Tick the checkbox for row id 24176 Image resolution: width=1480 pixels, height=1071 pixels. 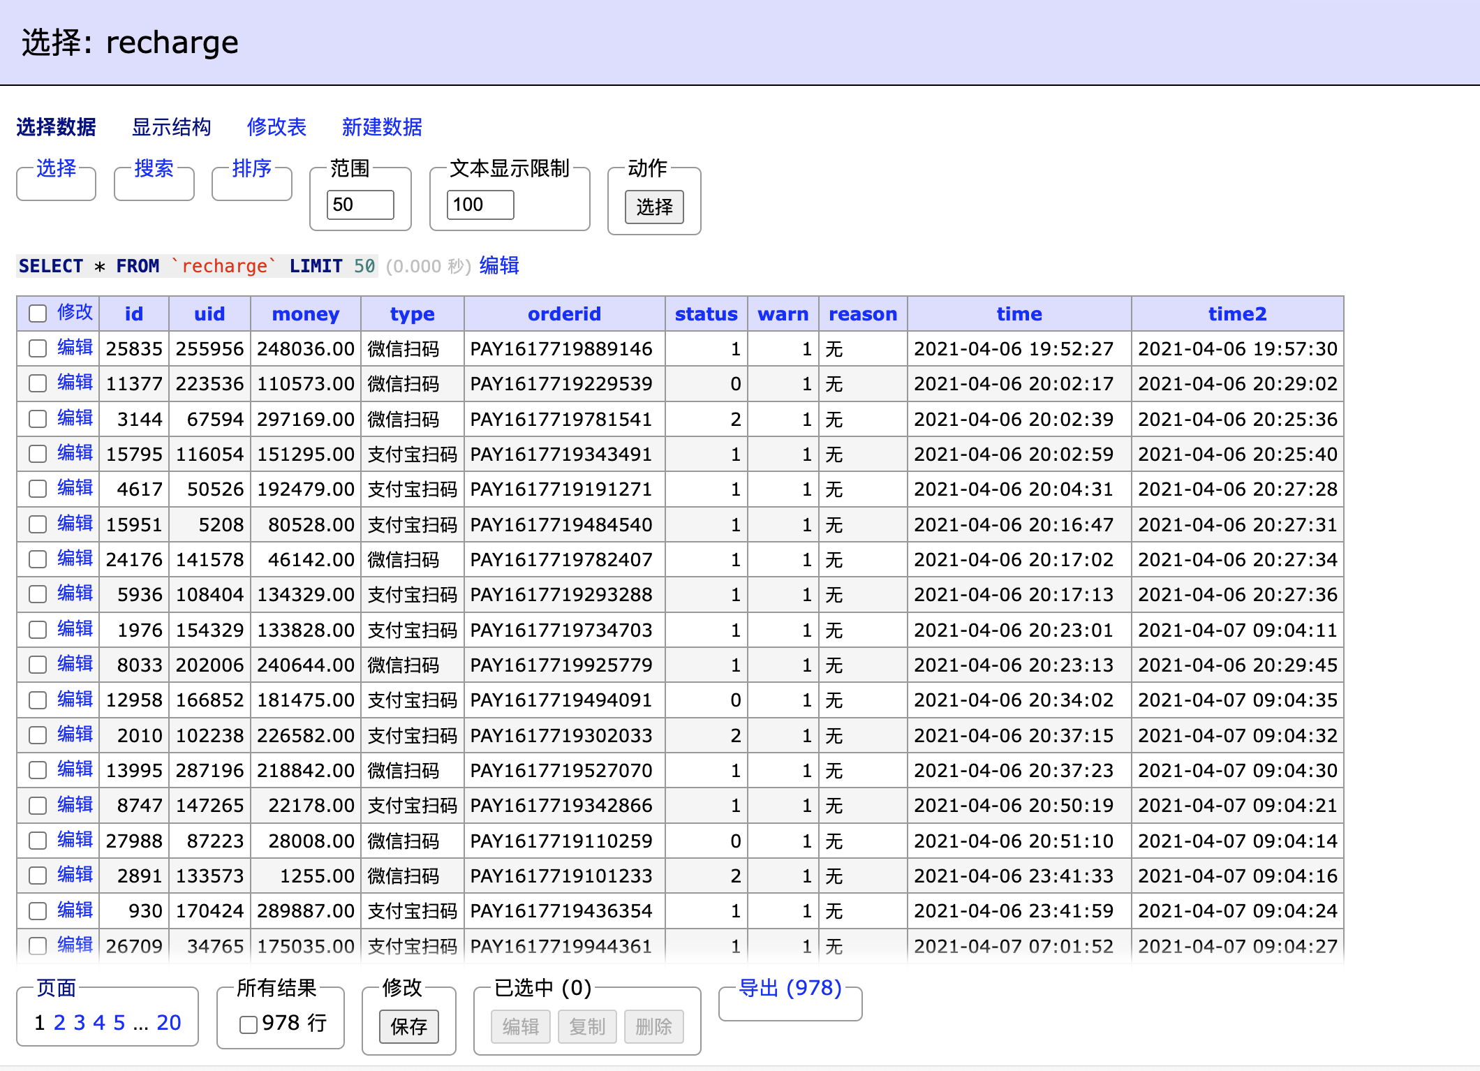[x=38, y=559]
